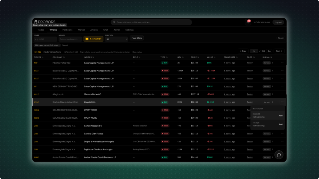Click the Log out button
This screenshot has height=179, width=319.
pyautogui.click(x=278, y=22)
